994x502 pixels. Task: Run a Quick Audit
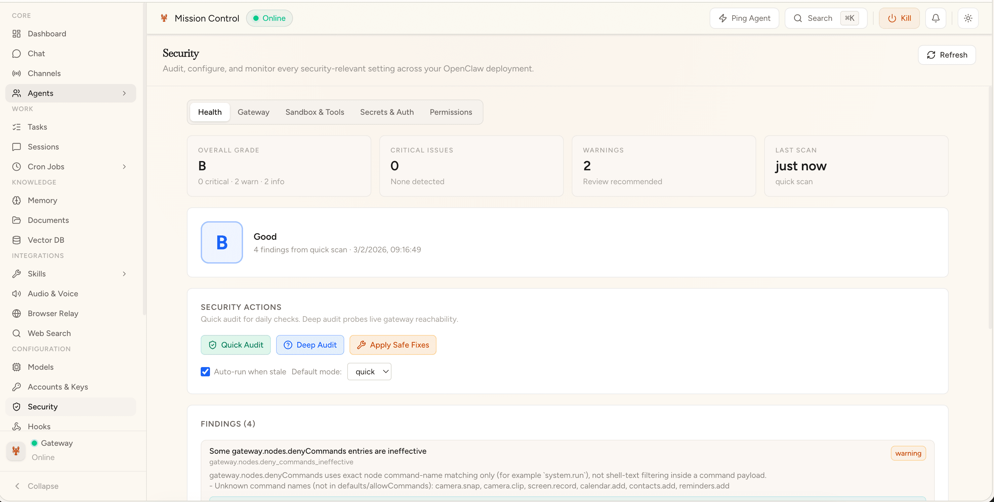(235, 345)
